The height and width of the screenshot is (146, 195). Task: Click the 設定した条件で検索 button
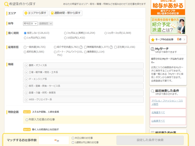tap(150, 140)
